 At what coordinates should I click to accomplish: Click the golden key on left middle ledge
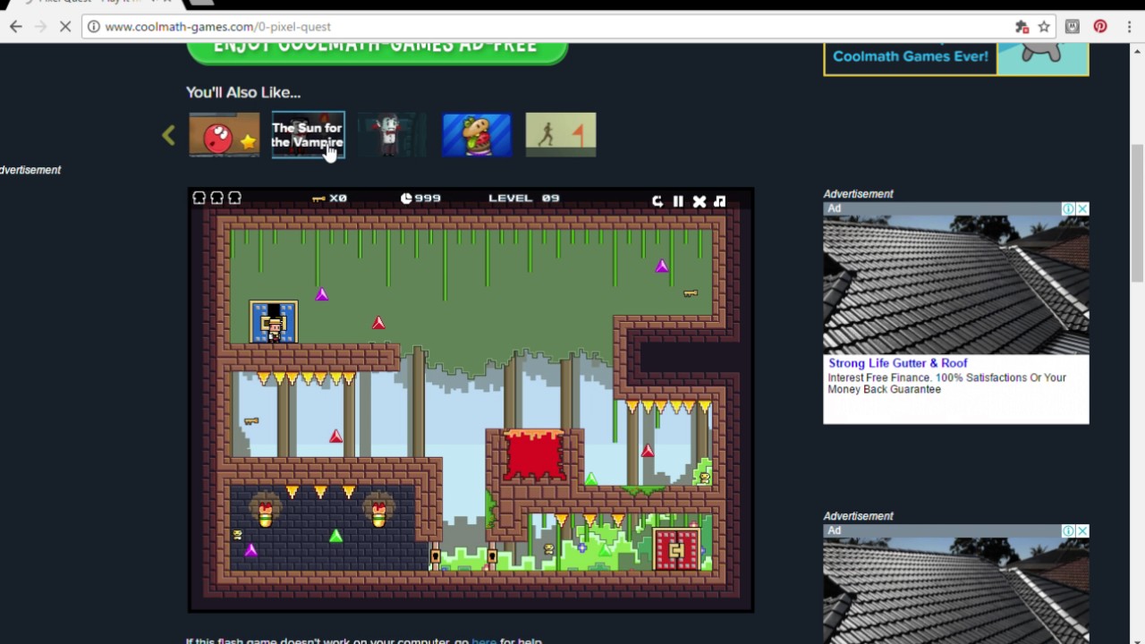tap(251, 420)
